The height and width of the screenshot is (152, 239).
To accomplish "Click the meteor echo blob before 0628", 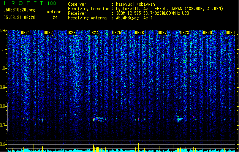I will (180, 119).
